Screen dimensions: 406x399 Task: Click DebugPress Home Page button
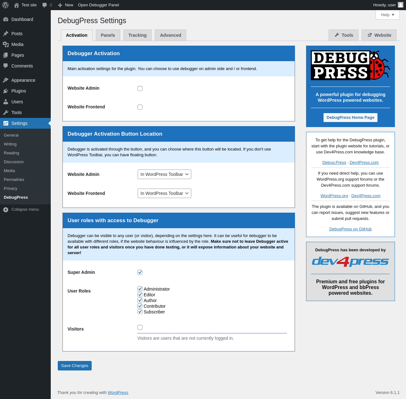coord(350,118)
